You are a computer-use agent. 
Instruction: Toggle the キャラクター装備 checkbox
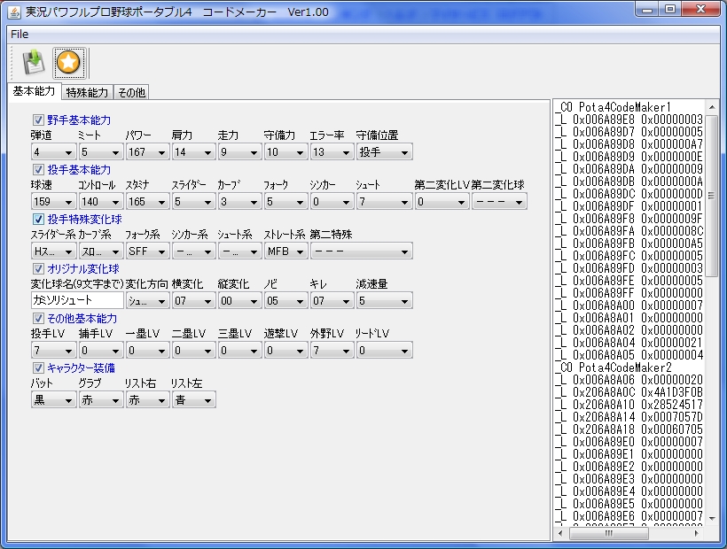click(x=38, y=367)
